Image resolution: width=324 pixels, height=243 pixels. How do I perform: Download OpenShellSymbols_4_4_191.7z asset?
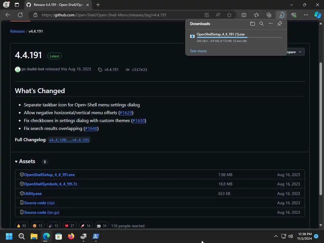(x=51, y=184)
